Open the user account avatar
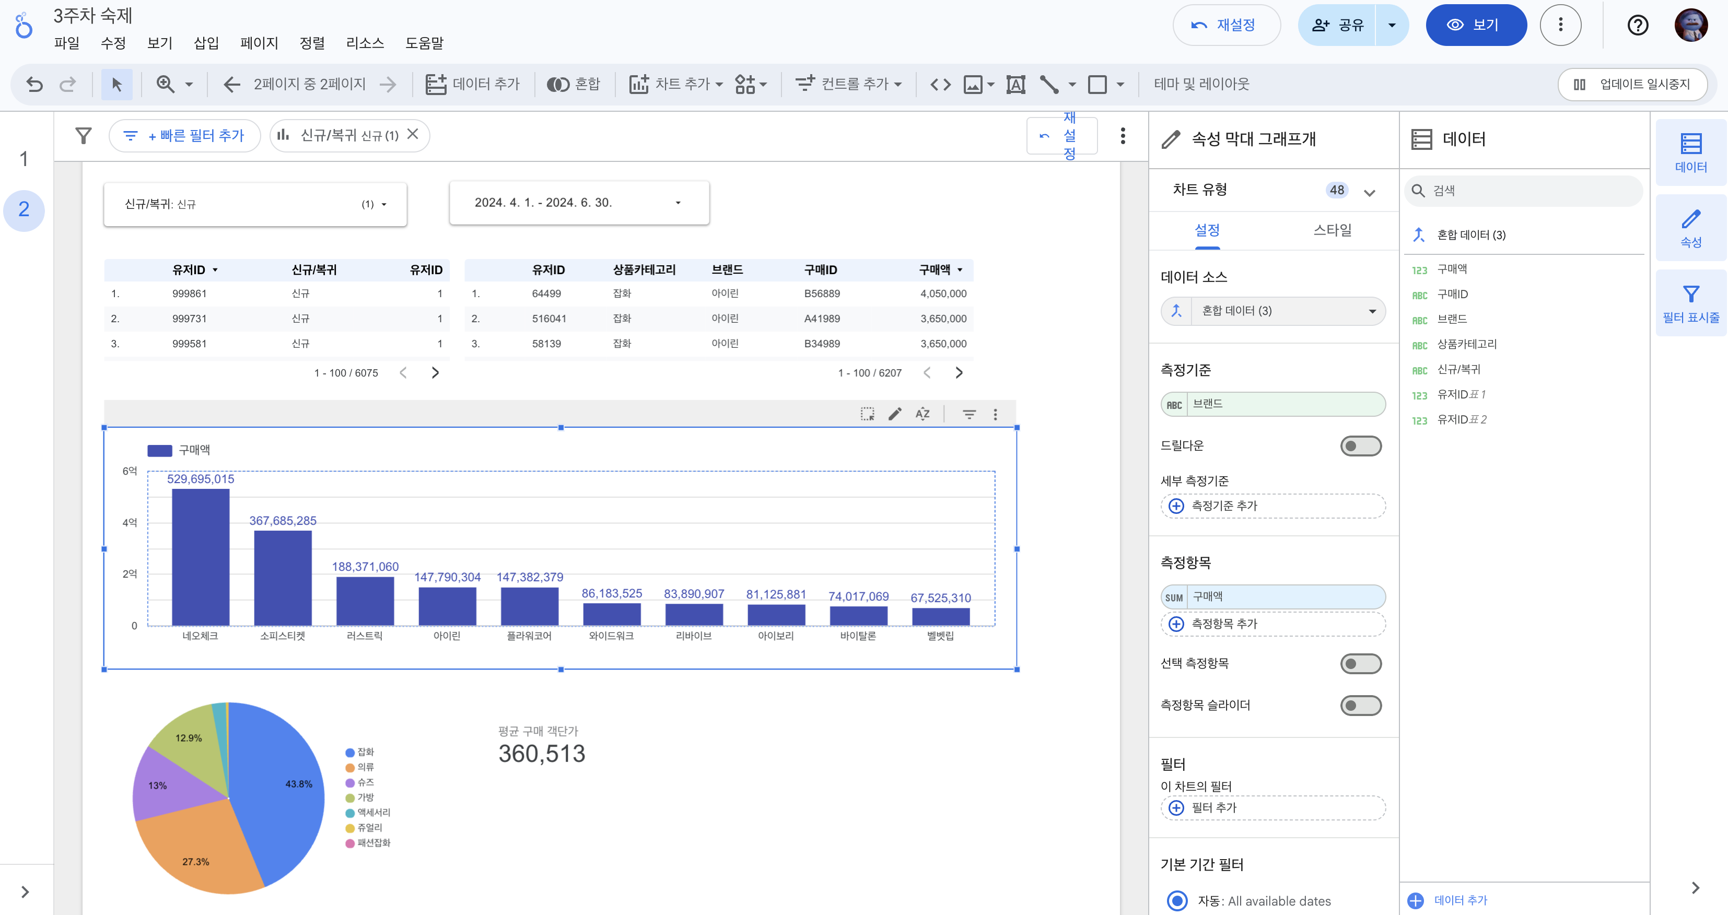The height and width of the screenshot is (915, 1728). tap(1690, 26)
